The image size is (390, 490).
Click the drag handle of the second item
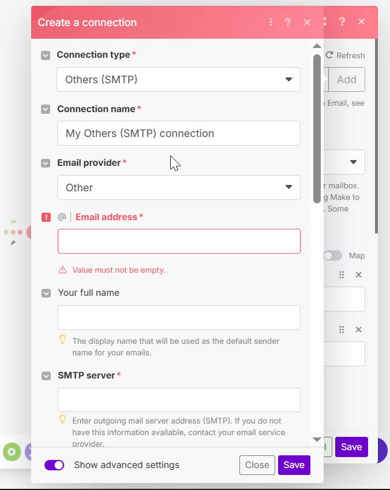[x=342, y=329]
